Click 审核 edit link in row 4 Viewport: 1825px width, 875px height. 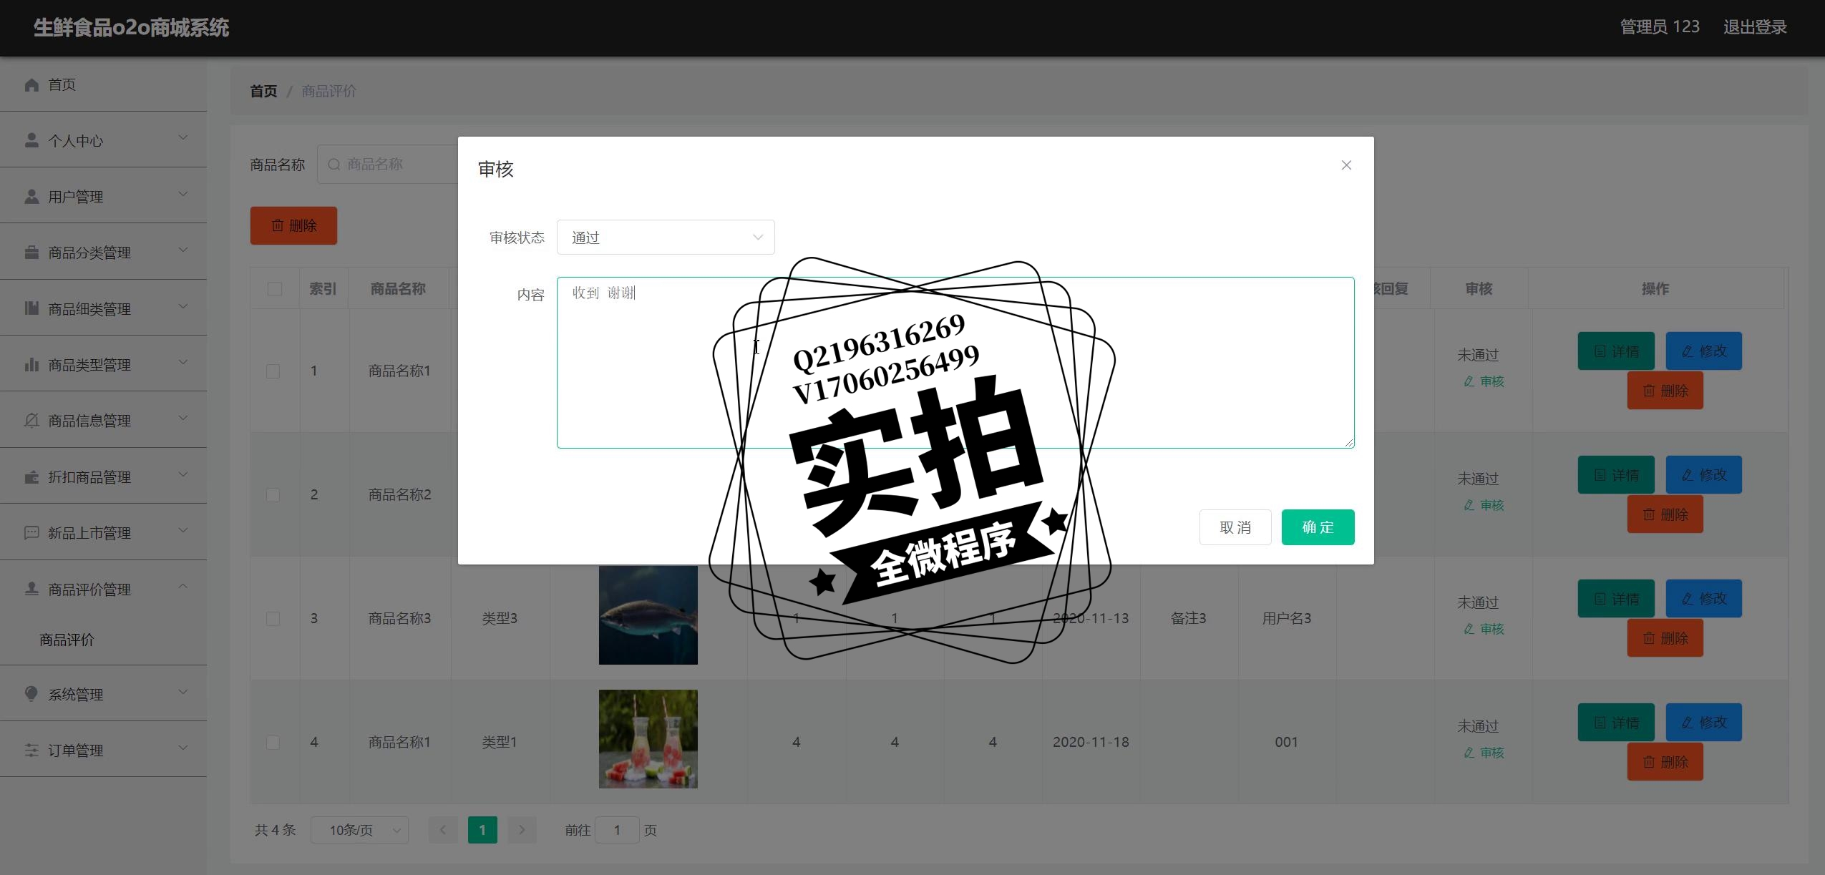(1484, 753)
